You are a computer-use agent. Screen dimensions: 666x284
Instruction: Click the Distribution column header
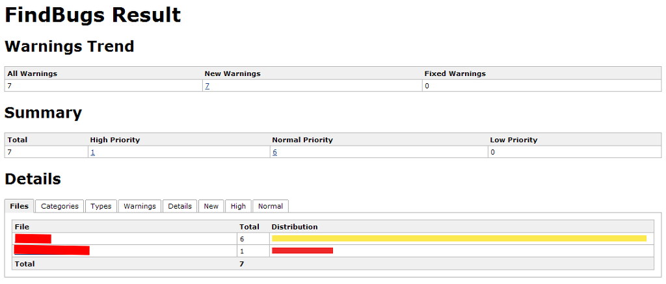click(295, 227)
